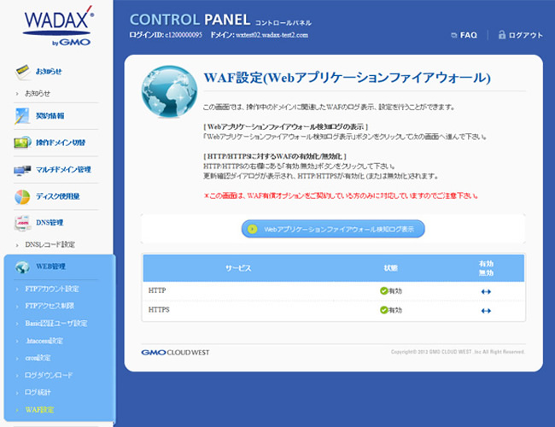Click the WADAX by GMO logo
Viewport: 555px width, 427px height.
point(58,26)
